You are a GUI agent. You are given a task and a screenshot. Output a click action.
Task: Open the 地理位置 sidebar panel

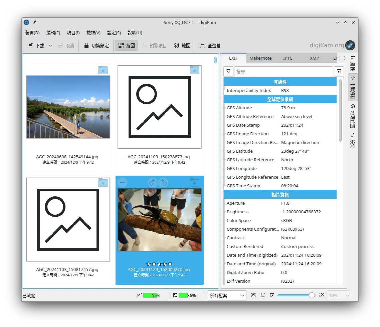pyautogui.click(x=353, y=116)
